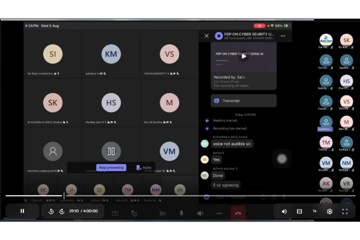Skip forward ten seconds
The image size is (360, 240).
pos(62,211)
